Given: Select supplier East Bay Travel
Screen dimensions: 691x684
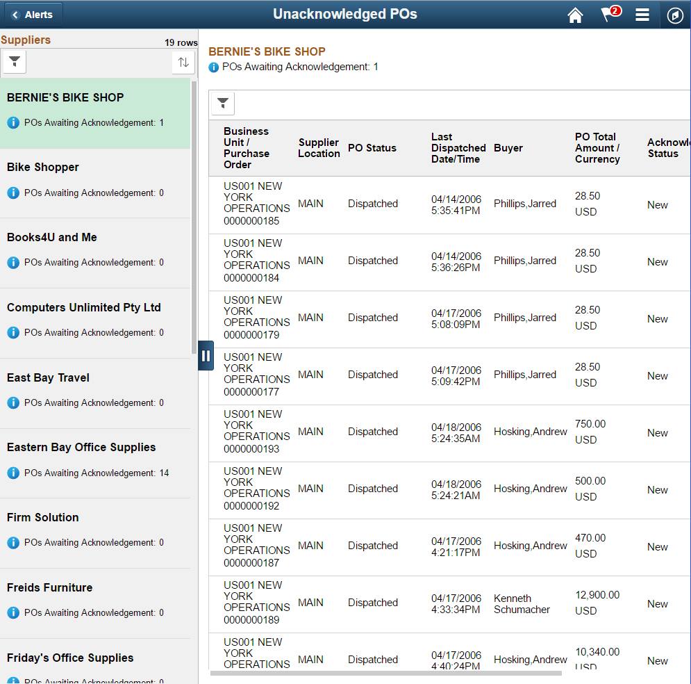Looking at the screenshot, I should coord(95,393).
